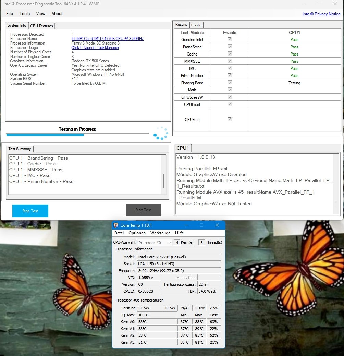This screenshot has height=356, width=344.
Task: Close the Core Temp window
Action: [217, 225]
